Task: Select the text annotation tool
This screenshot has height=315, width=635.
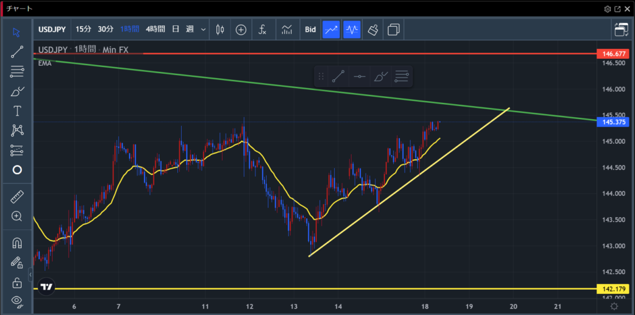Action: [x=17, y=110]
